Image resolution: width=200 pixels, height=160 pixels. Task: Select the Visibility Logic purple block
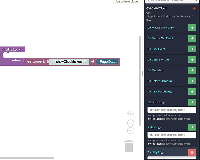(x=11, y=49)
